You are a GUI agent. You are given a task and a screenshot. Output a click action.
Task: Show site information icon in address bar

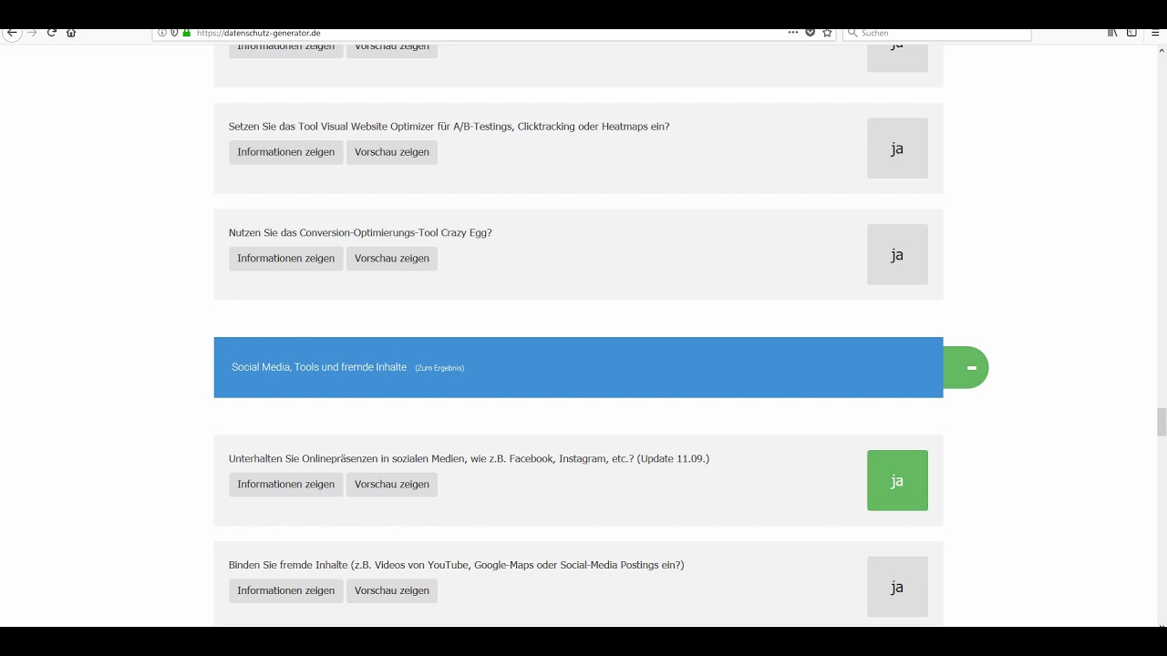point(162,33)
